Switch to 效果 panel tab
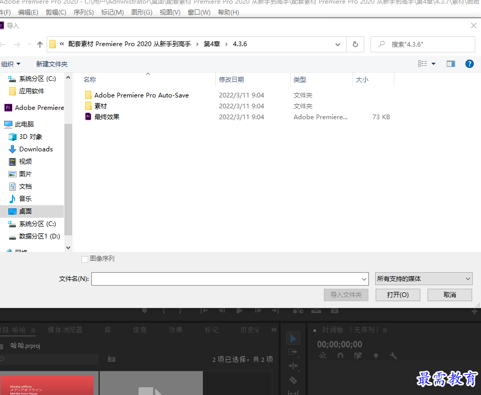The image size is (481, 395). pyautogui.click(x=175, y=330)
